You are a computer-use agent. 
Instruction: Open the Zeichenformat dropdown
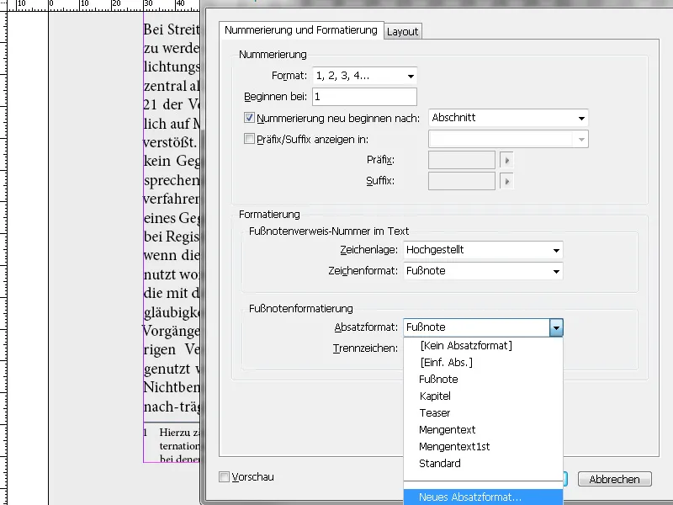[555, 271]
